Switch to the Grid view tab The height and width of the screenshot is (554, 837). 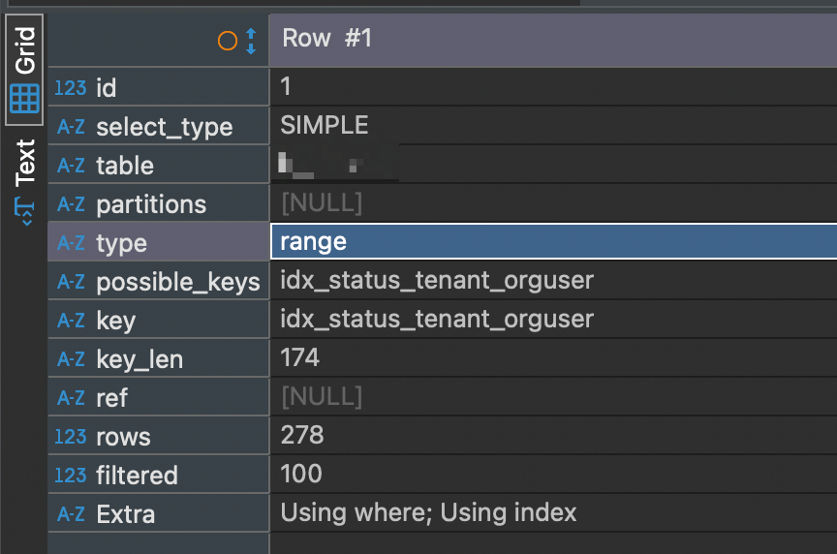click(24, 70)
